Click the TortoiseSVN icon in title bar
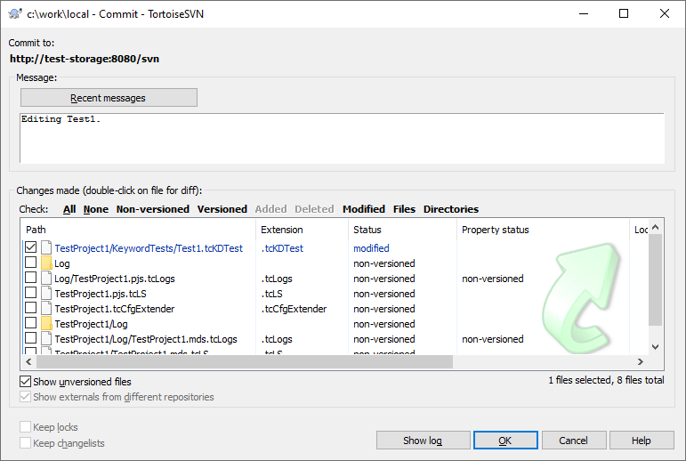The width and height of the screenshot is (686, 461). [14, 13]
